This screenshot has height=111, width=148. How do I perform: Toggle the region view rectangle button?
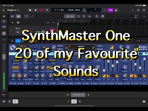coord(26,16)
